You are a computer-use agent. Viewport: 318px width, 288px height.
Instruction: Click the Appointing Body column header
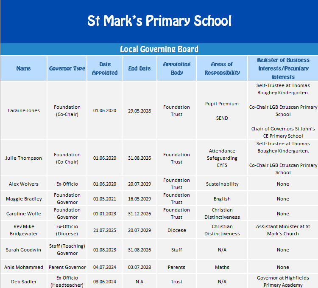click(177, 68)
